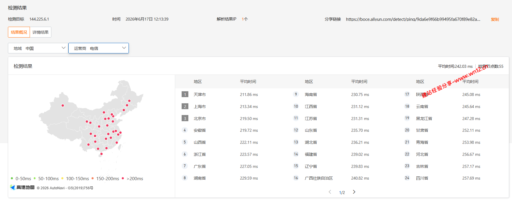The width and height of the screenshot is (512, 201).
Task: Open the 详情结果 tab
Action: pos(40,32)
